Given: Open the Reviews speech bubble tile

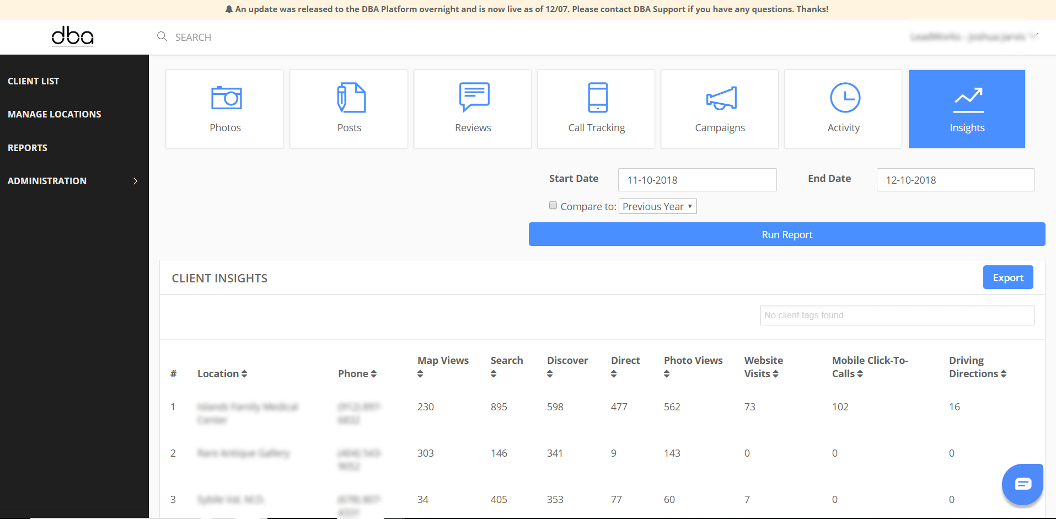Looking at the screenshot, I should [x=473, y=109].
